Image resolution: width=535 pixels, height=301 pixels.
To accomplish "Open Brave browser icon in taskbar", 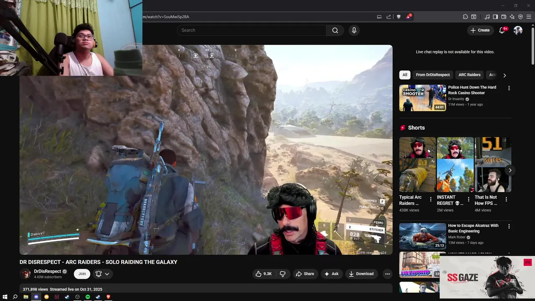I will point(108,297).
